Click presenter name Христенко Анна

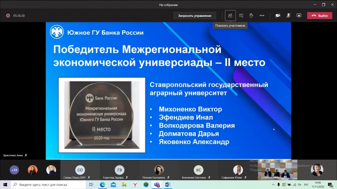13,155
